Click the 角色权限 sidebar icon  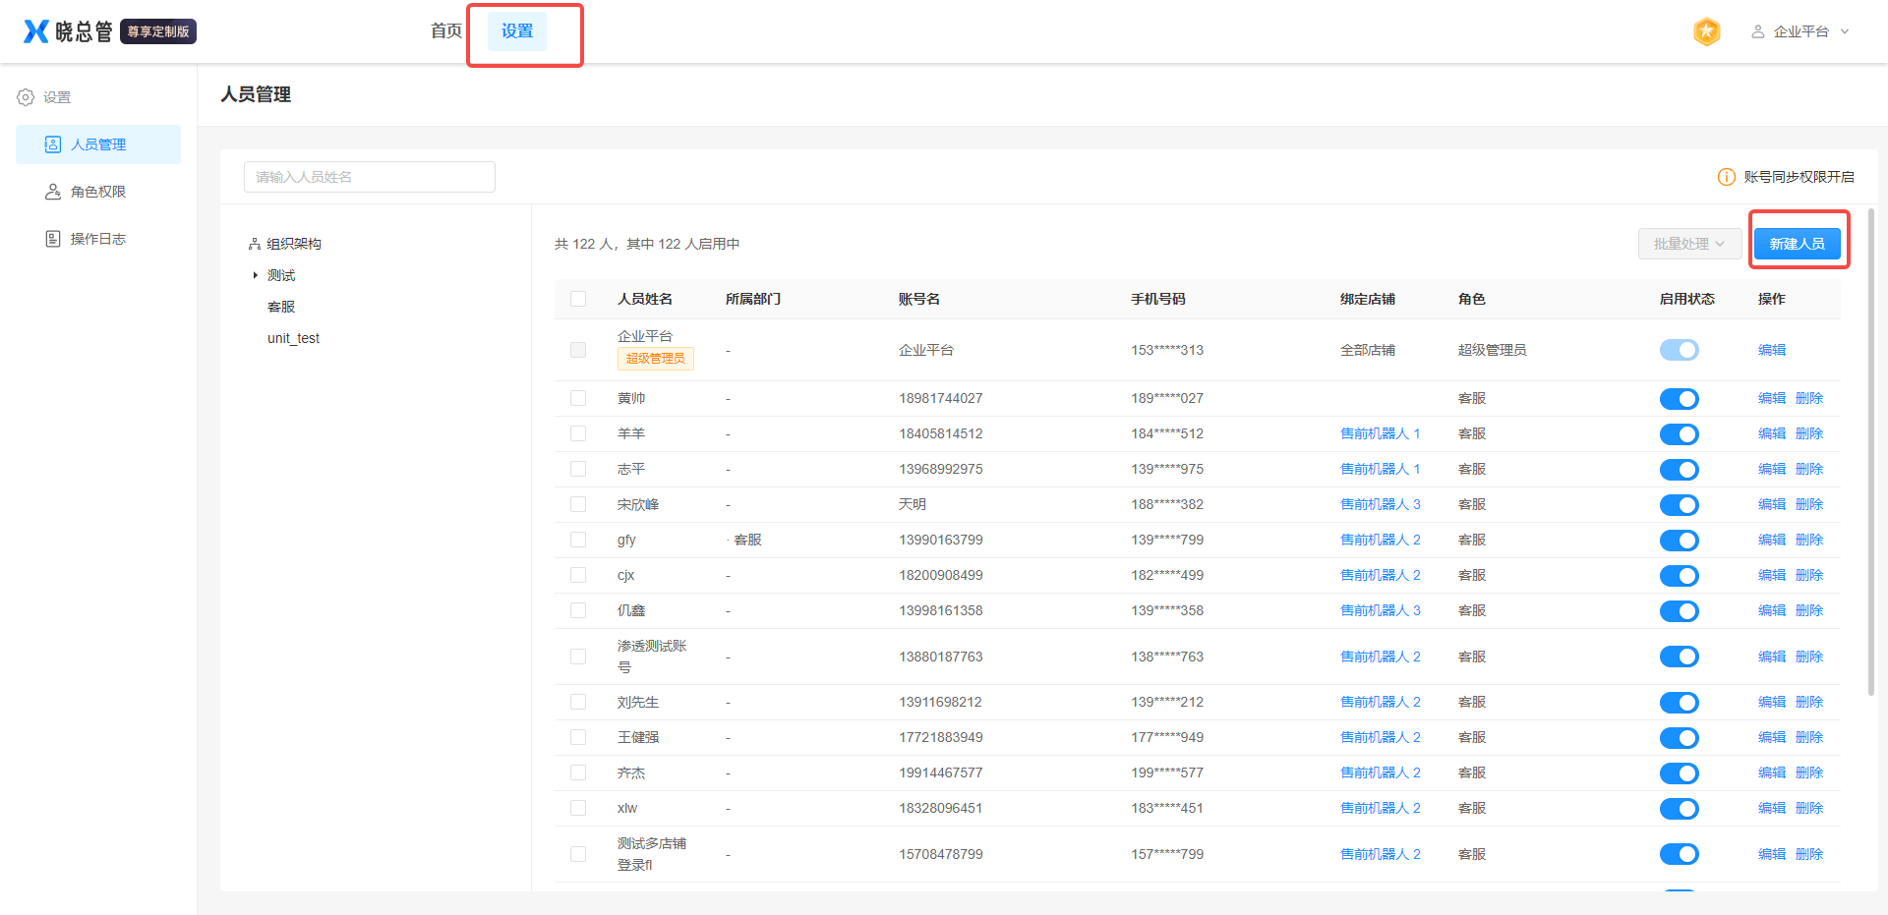point(53,192)
